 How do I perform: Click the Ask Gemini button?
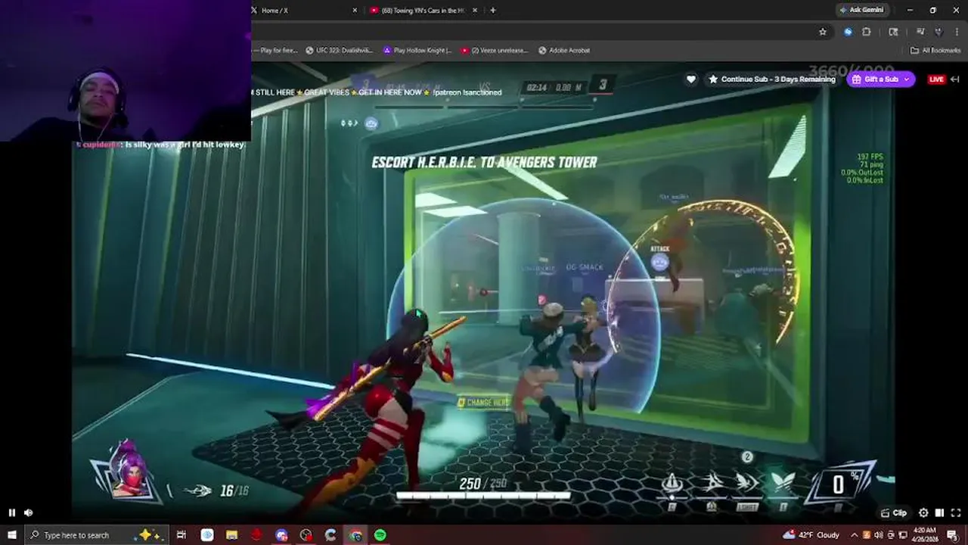pyautogui.click(x=861, y=11)
